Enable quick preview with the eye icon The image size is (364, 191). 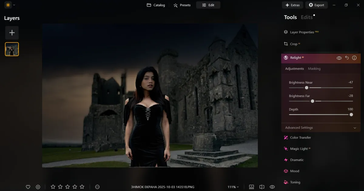tap(272, 187)
